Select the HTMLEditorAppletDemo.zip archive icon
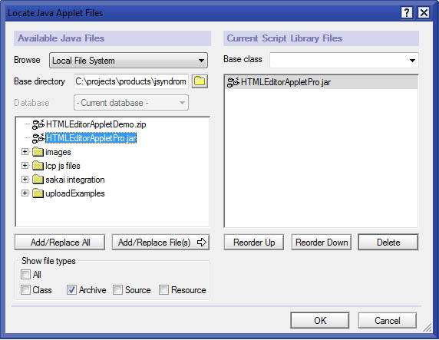The image size is (439, 340). 38,124
